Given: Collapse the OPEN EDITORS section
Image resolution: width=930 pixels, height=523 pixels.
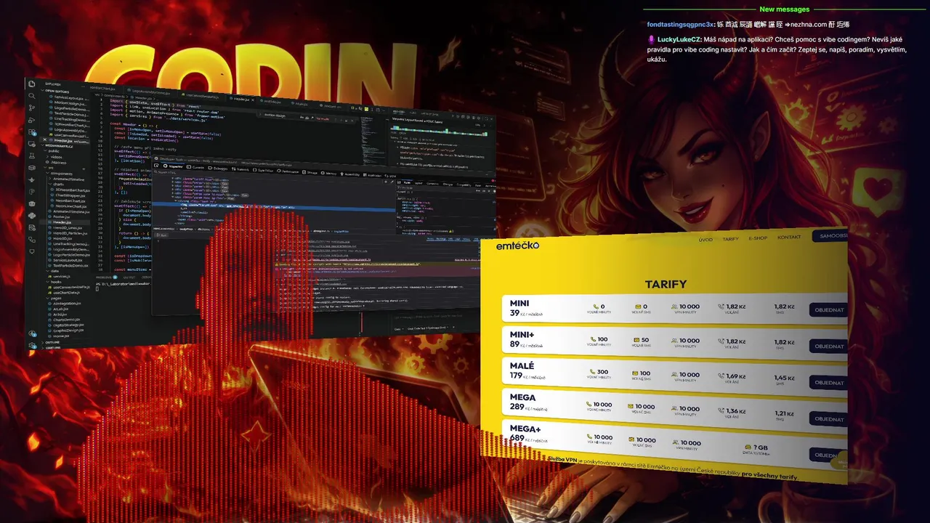Looking at the screenshot, I should tap(56, 92).
